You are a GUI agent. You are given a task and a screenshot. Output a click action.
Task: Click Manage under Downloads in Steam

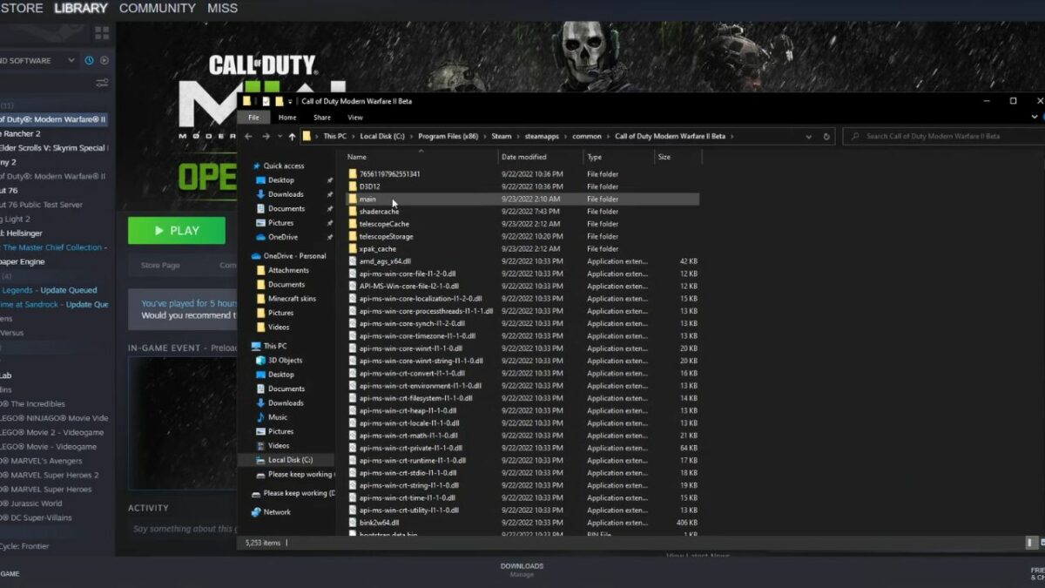click(x=521, y=573)
